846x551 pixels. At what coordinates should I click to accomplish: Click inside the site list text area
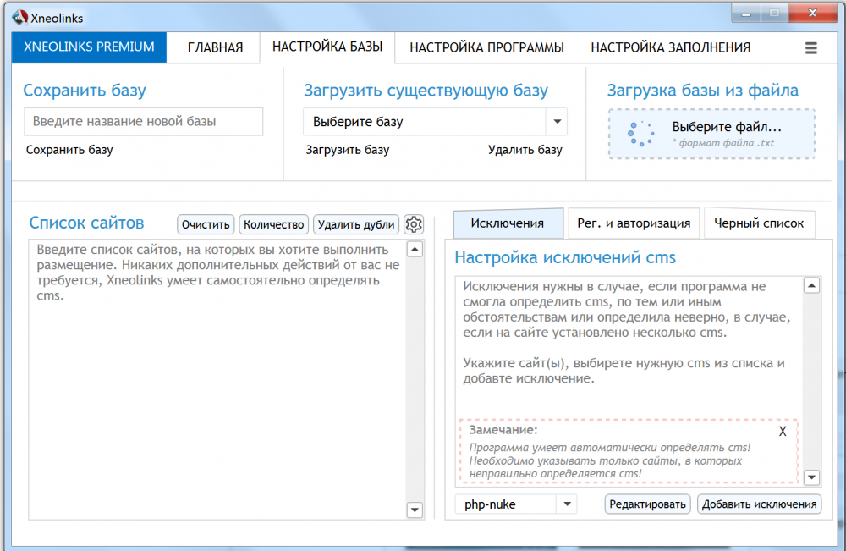tap(217, 380)
